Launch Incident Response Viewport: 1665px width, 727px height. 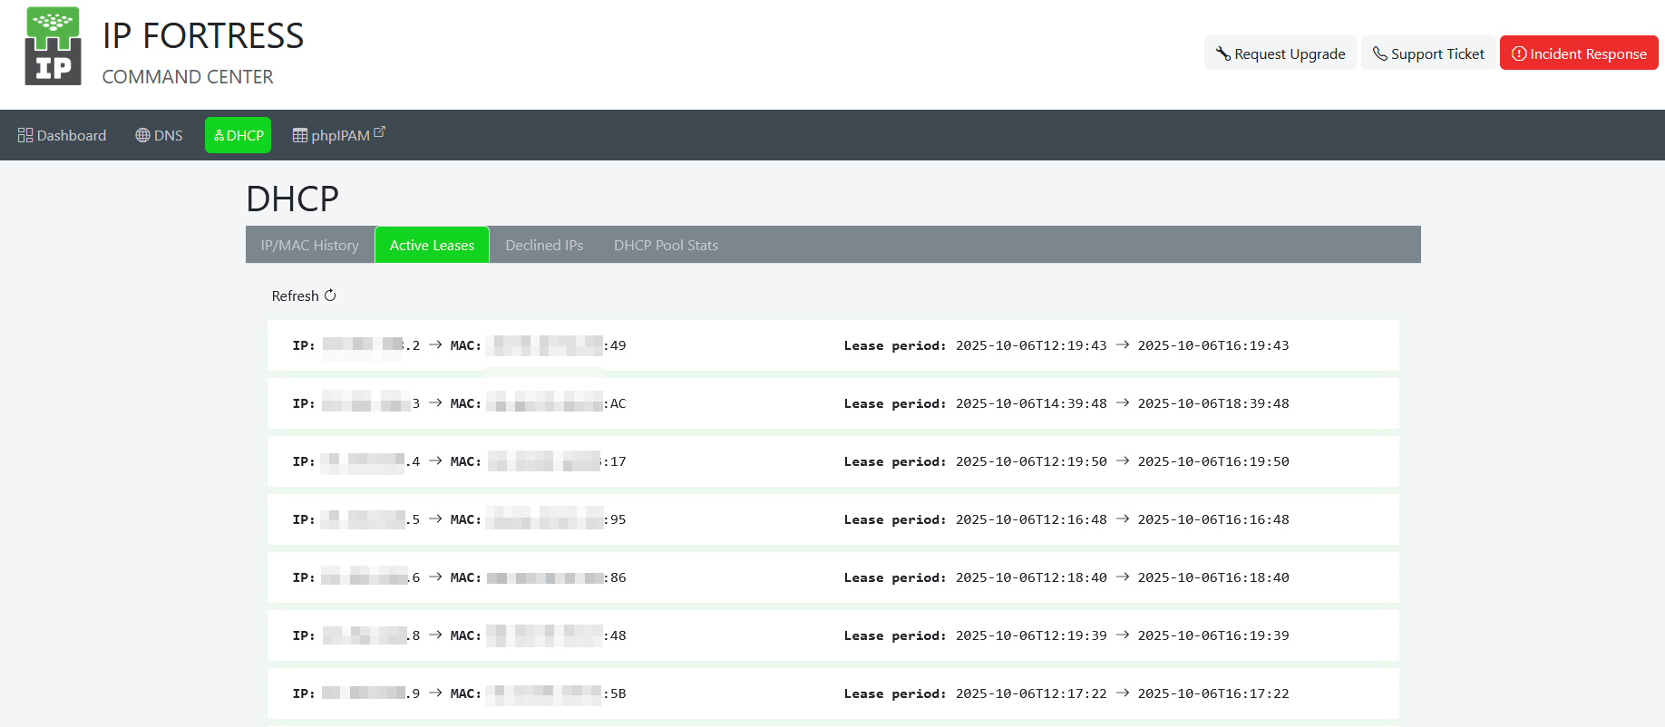pos(1579,53)
